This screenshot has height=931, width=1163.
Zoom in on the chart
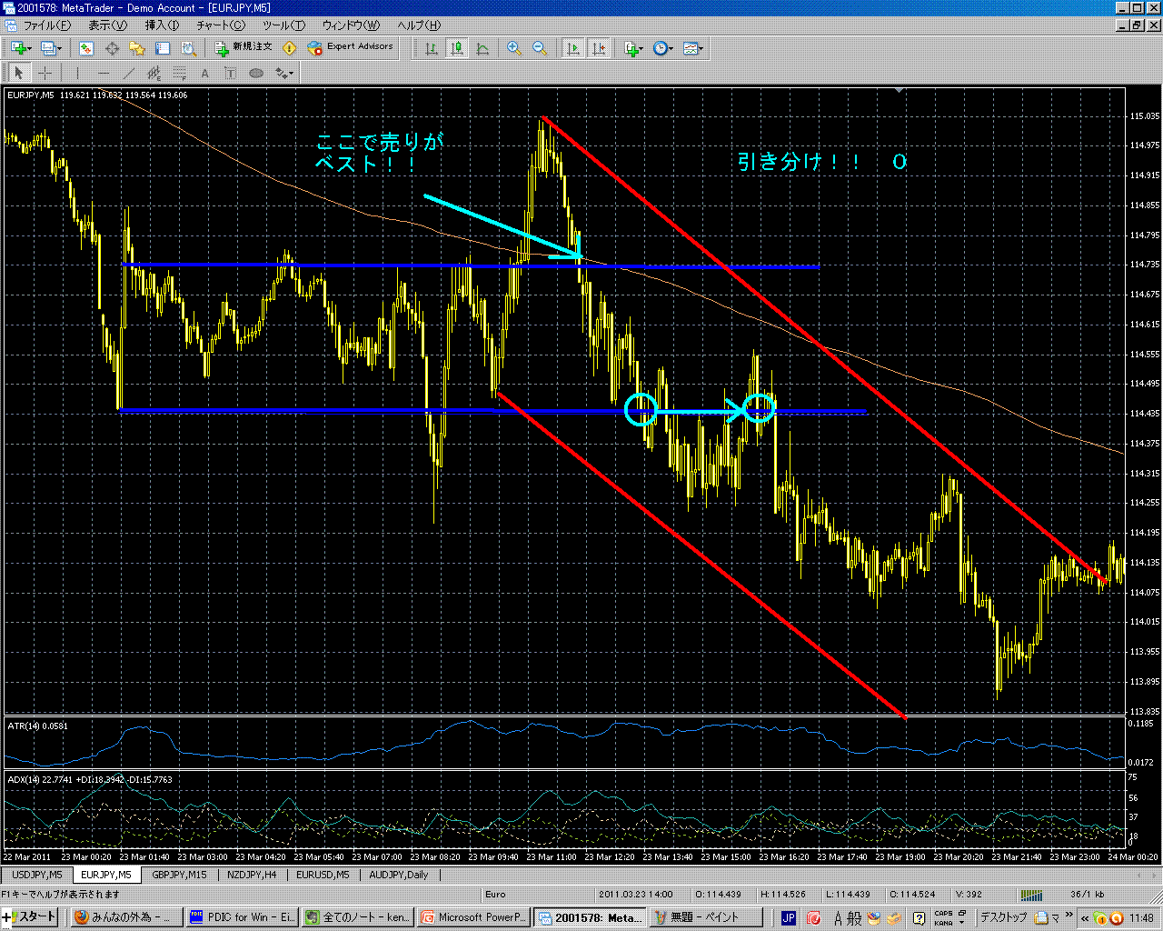(514, 48)
